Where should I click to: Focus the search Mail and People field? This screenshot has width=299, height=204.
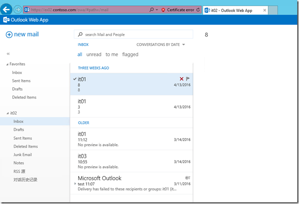click(134, 34)
